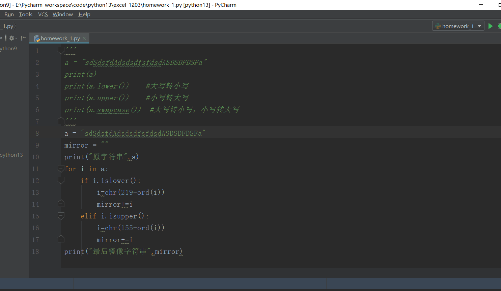The image size is (501, 291).
Task: Select the python13 item in the project tree
Action: (11, 155)
